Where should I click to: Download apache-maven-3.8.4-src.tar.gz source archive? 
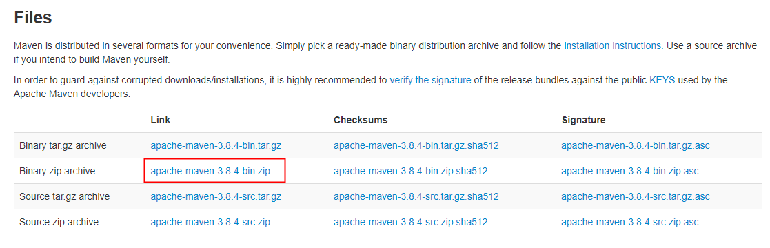[x=216, y=197]
